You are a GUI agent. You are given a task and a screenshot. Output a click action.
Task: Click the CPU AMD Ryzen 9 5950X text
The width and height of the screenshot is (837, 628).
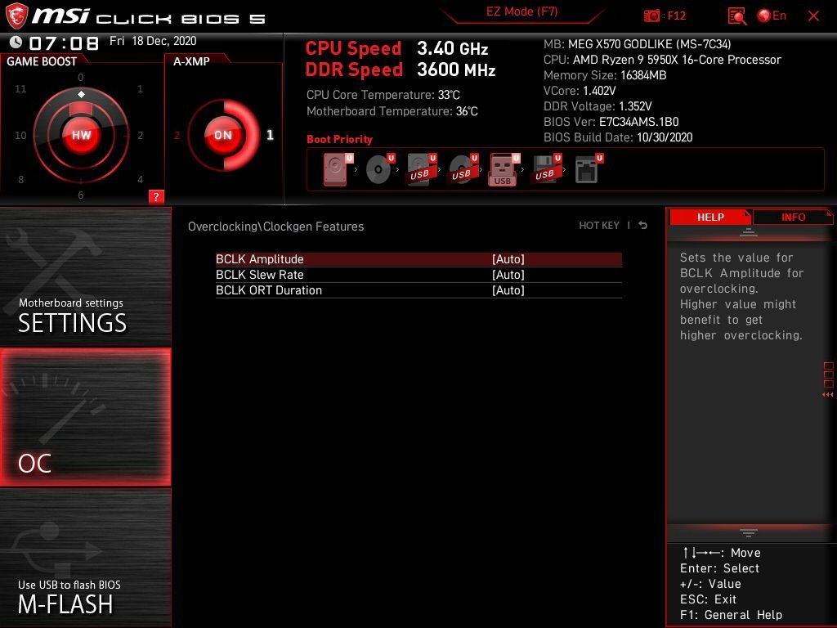coord(662,60)
